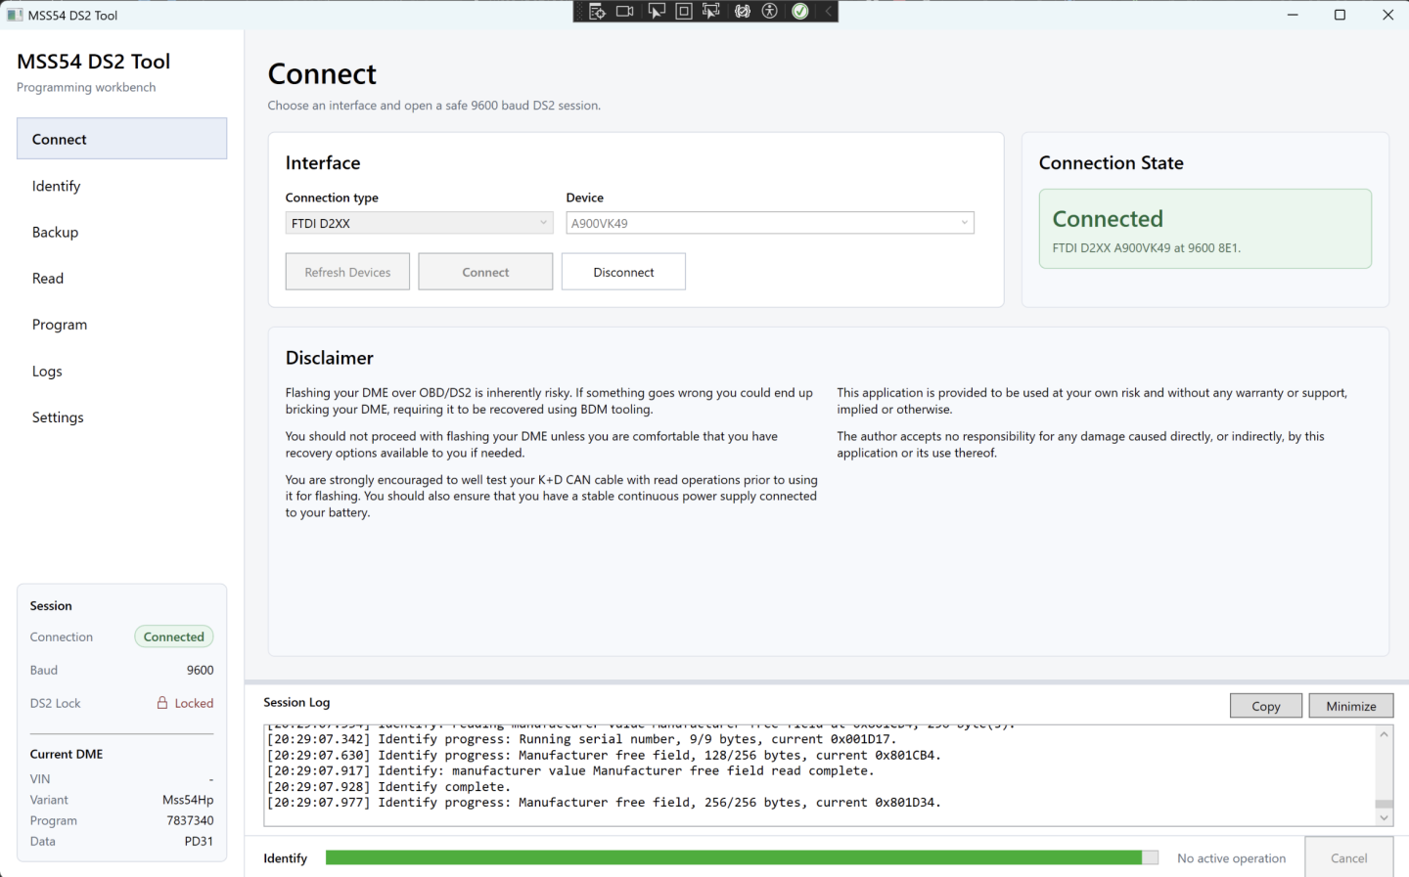Click the curly-braces Hot Reload icon
Viewport: 1409px width, 877px height.
click(x=743, y=12)
